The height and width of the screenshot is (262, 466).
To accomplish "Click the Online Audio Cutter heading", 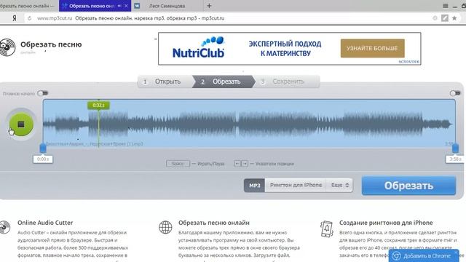I will 45,223.
